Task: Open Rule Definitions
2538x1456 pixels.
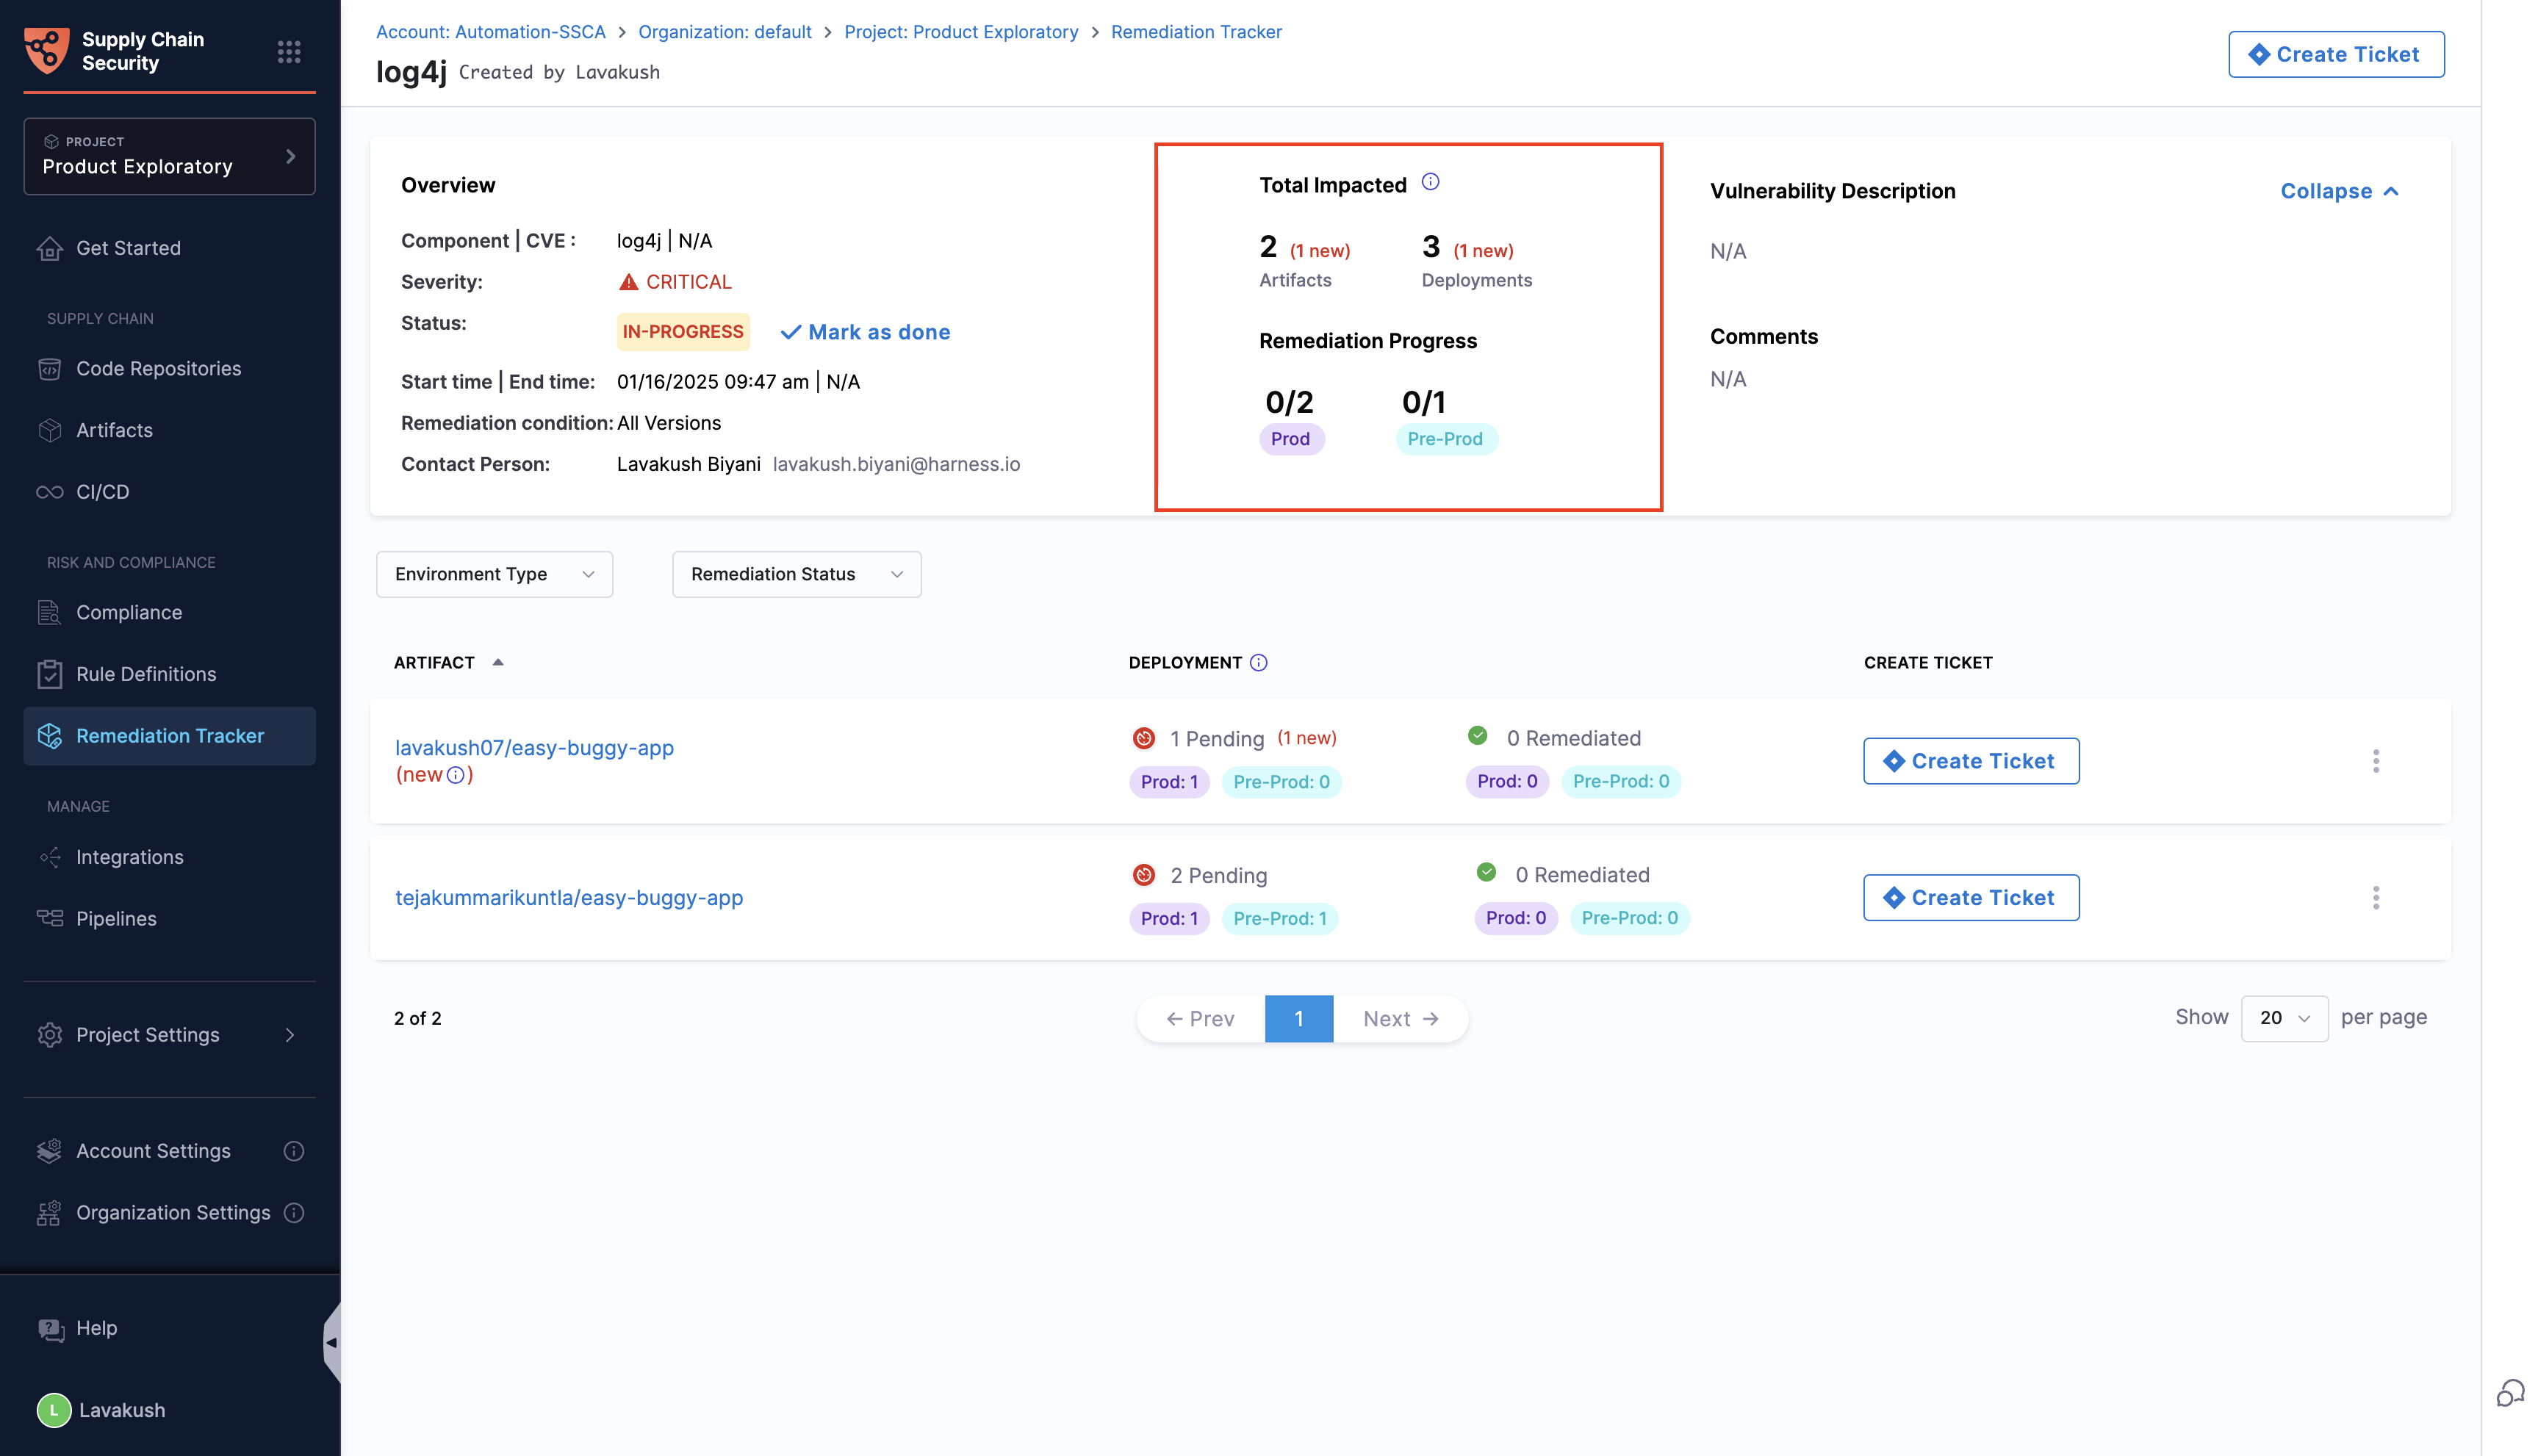Action: tap(146, 673)
